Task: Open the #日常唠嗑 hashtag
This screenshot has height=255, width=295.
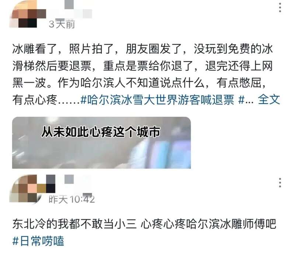Action: coord(38,241)
